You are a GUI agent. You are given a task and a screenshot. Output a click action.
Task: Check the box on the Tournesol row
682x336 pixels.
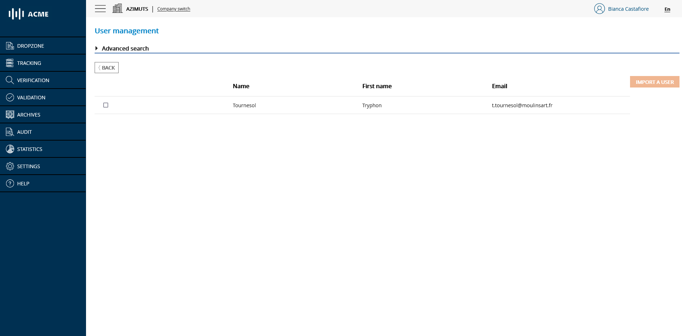[x=105, y=105]
